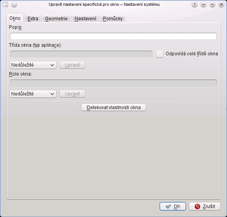Open the Nedůležité dropdown under Třída okna

point(33,65)
